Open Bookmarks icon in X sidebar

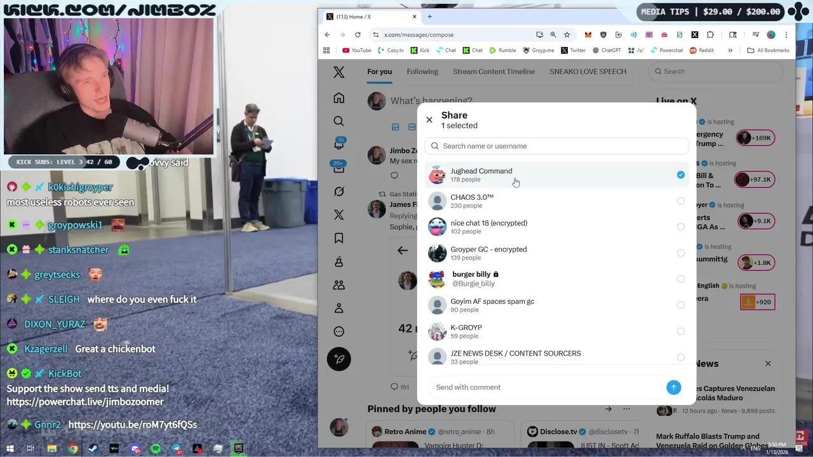[339, 238]
